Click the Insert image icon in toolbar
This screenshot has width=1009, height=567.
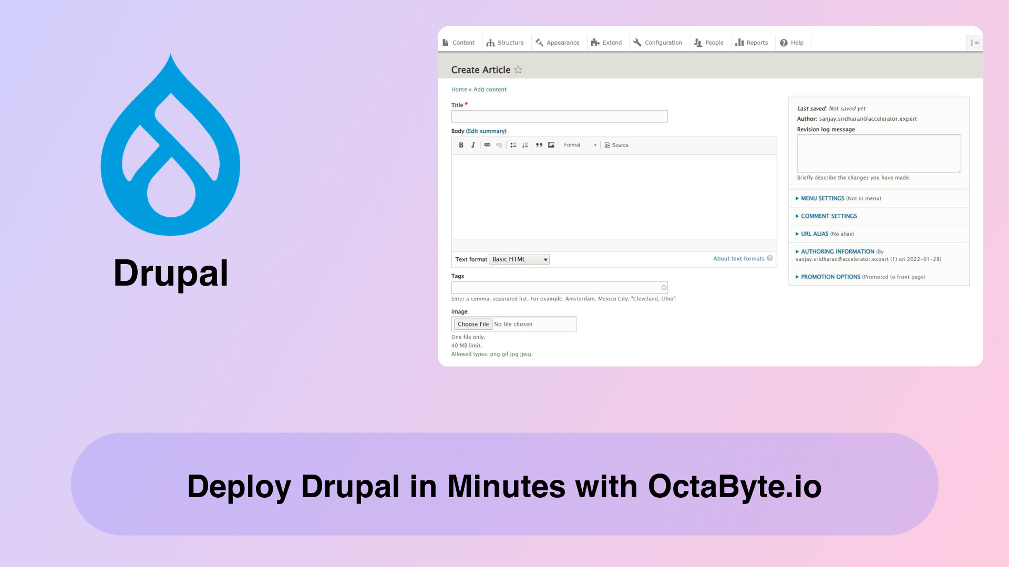pyautogui.click(x=550, y=145)
